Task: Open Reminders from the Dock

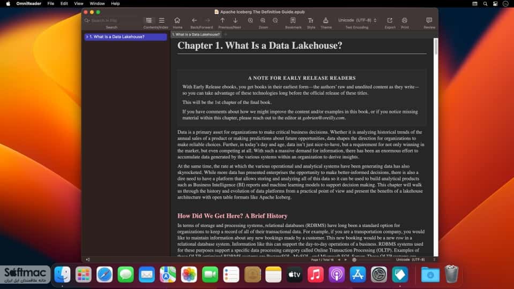Action: point(231,274)
